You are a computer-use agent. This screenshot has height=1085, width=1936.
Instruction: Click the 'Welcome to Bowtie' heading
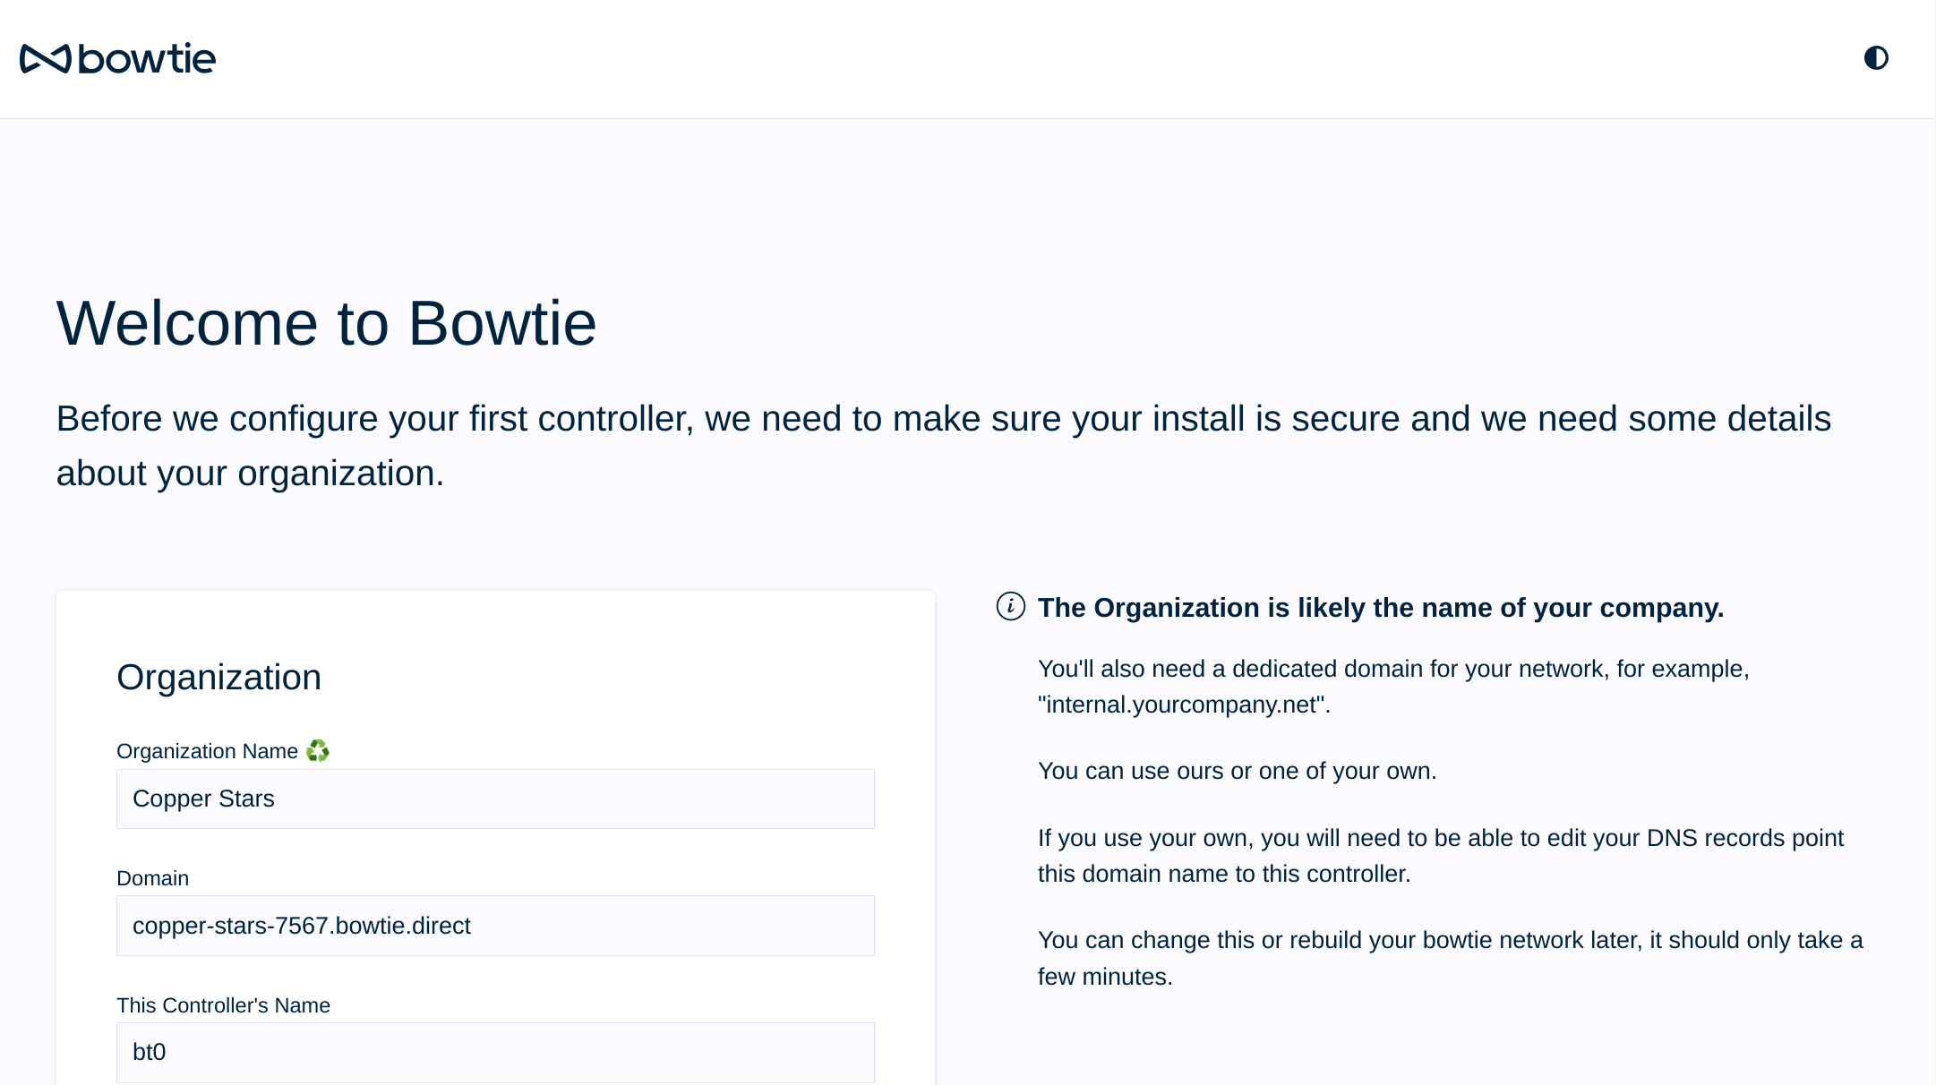coord(326,323)
